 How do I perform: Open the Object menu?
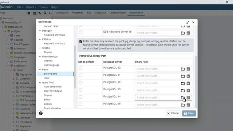click(31, 7)
